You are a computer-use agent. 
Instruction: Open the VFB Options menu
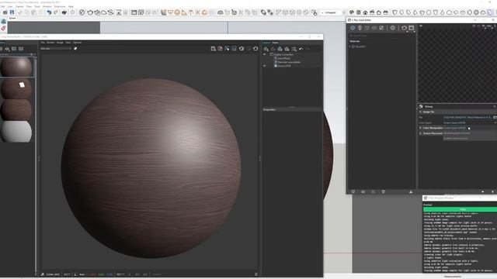coord(77,43)
